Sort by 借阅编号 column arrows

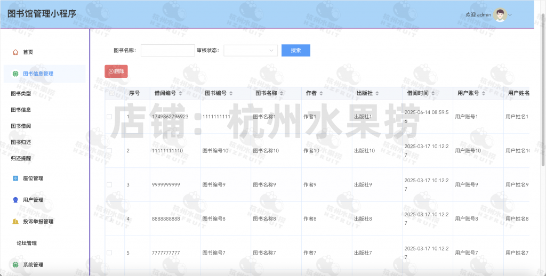(180, 93)
